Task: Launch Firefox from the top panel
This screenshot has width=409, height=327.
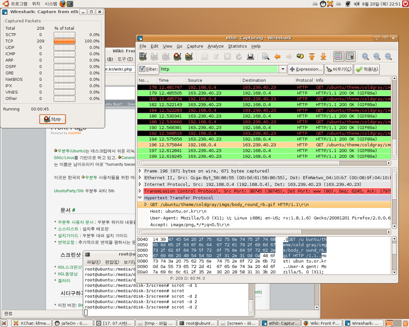Action: click(x=62, y=4)
